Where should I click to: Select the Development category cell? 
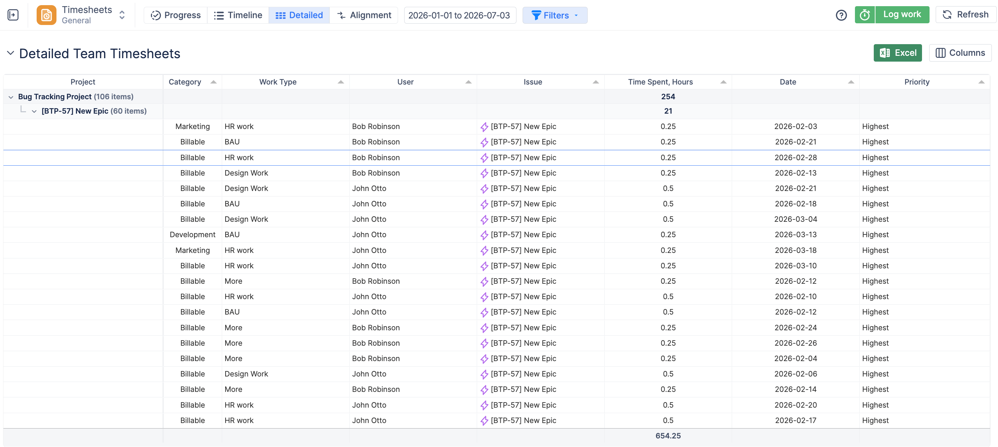(192, 234)
